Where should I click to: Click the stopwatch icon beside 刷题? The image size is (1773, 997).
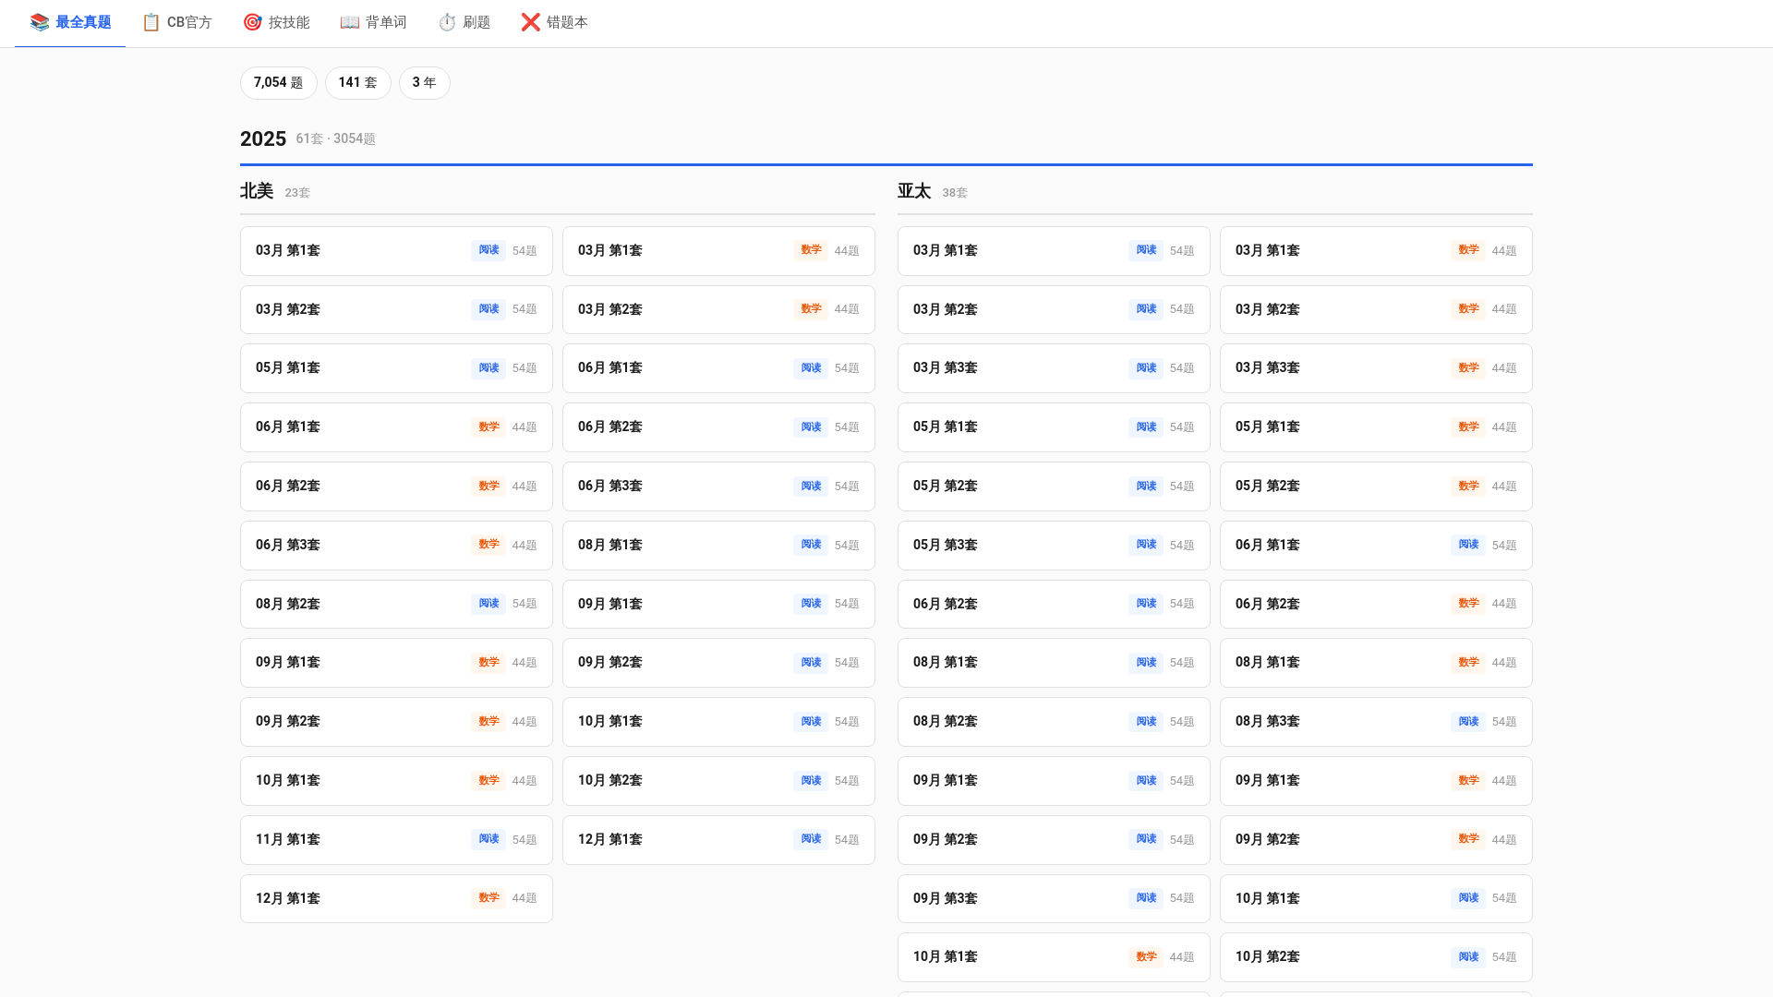click(x=447, y=22)
